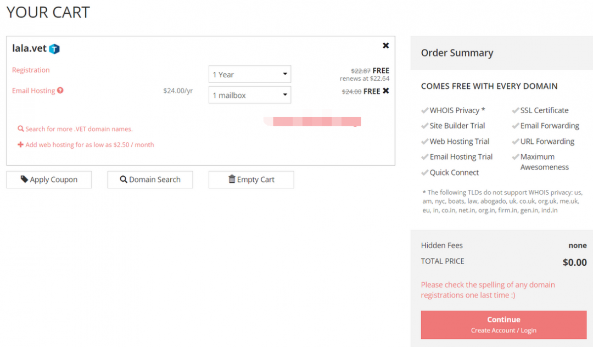Click the $0.00 total price amount
This screenshot has width=593, height=347.
(574, 262)
